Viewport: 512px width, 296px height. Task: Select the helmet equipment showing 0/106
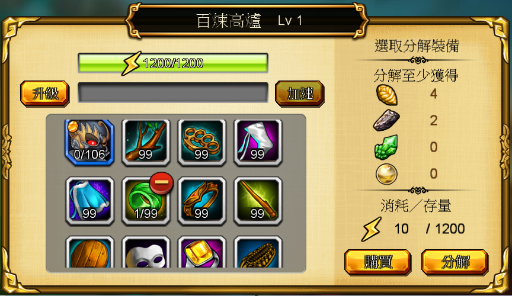point(89,142)
